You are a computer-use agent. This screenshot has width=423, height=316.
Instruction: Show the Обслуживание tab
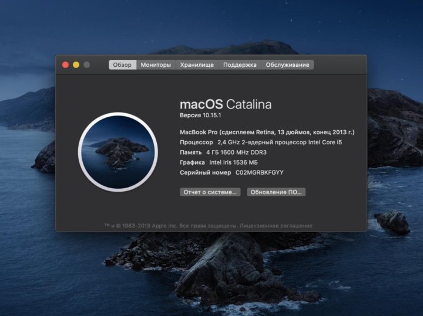click(287, 65)
